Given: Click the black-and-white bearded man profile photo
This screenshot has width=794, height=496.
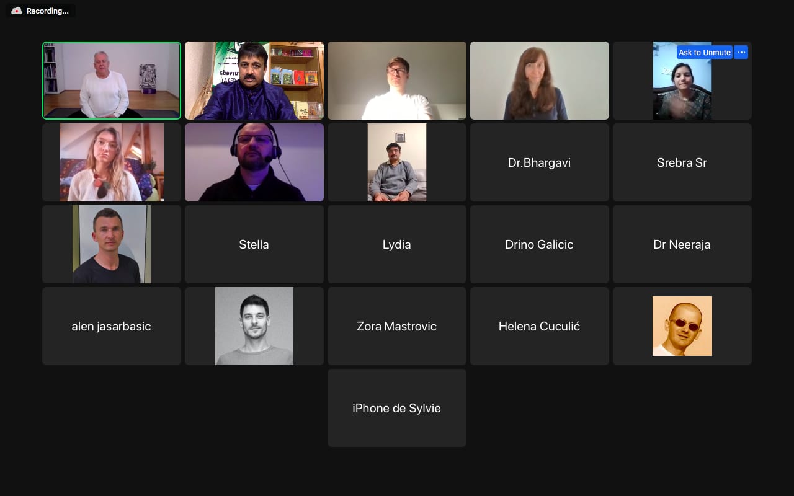Looking at the screenshot, I should [x=254, y=326].
